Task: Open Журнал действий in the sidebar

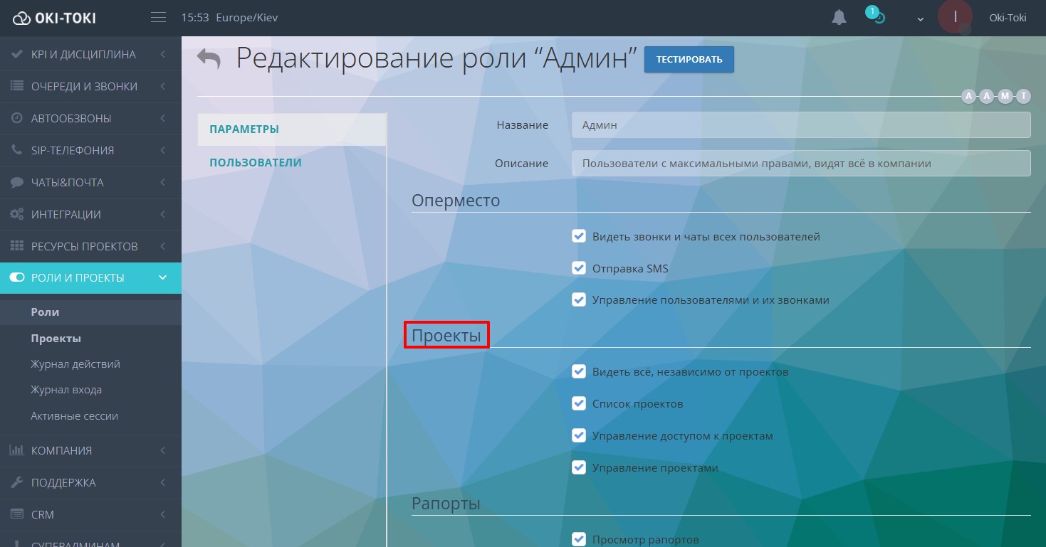Action: pyautogui.click(x=75, y=364)
